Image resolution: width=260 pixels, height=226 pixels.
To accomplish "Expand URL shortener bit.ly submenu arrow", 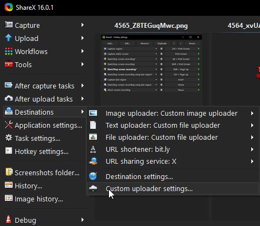I will point(252,150).
